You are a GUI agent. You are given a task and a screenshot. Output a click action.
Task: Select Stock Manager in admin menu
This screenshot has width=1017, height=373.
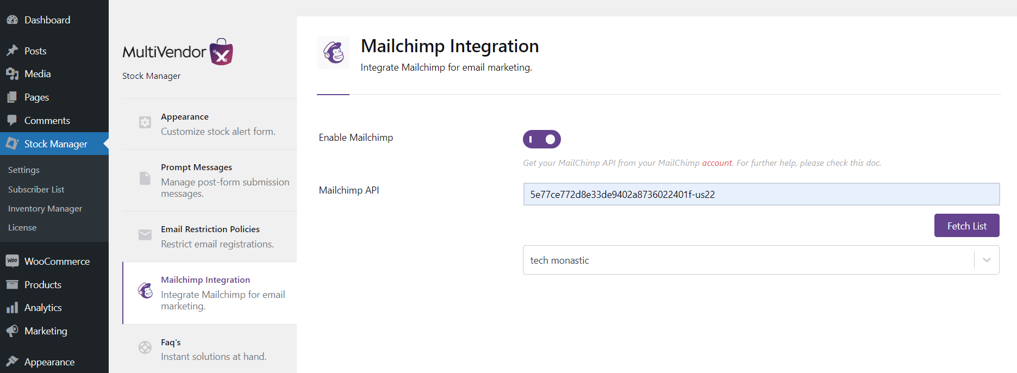pos(54,144)
